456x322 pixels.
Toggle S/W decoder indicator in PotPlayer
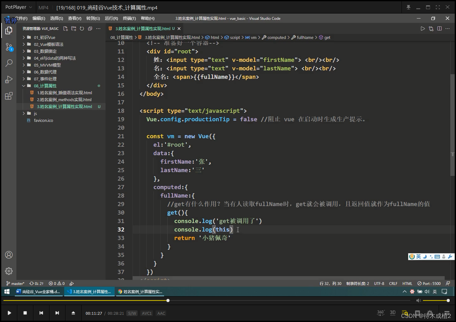pyautogui.click(x=132, y=313)
